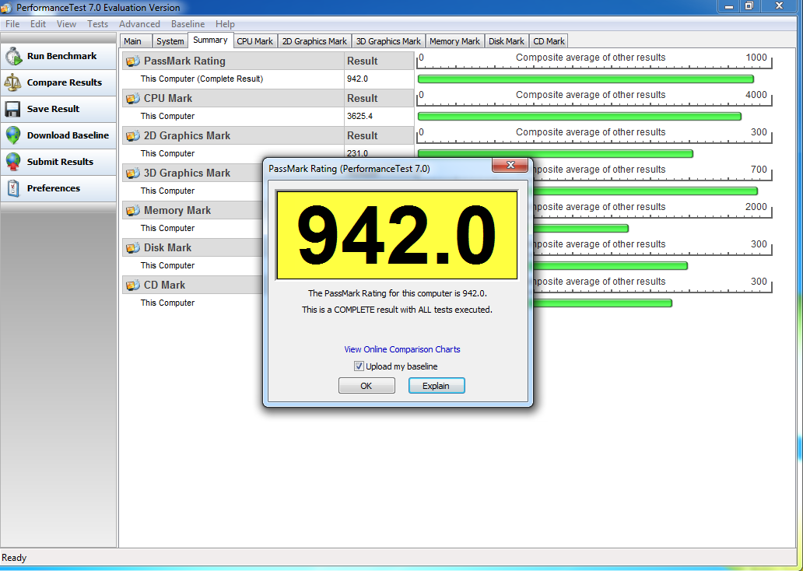Click the Memory Mark green result bar
Screen dimensions: 803x571
[x=580, y=229]
